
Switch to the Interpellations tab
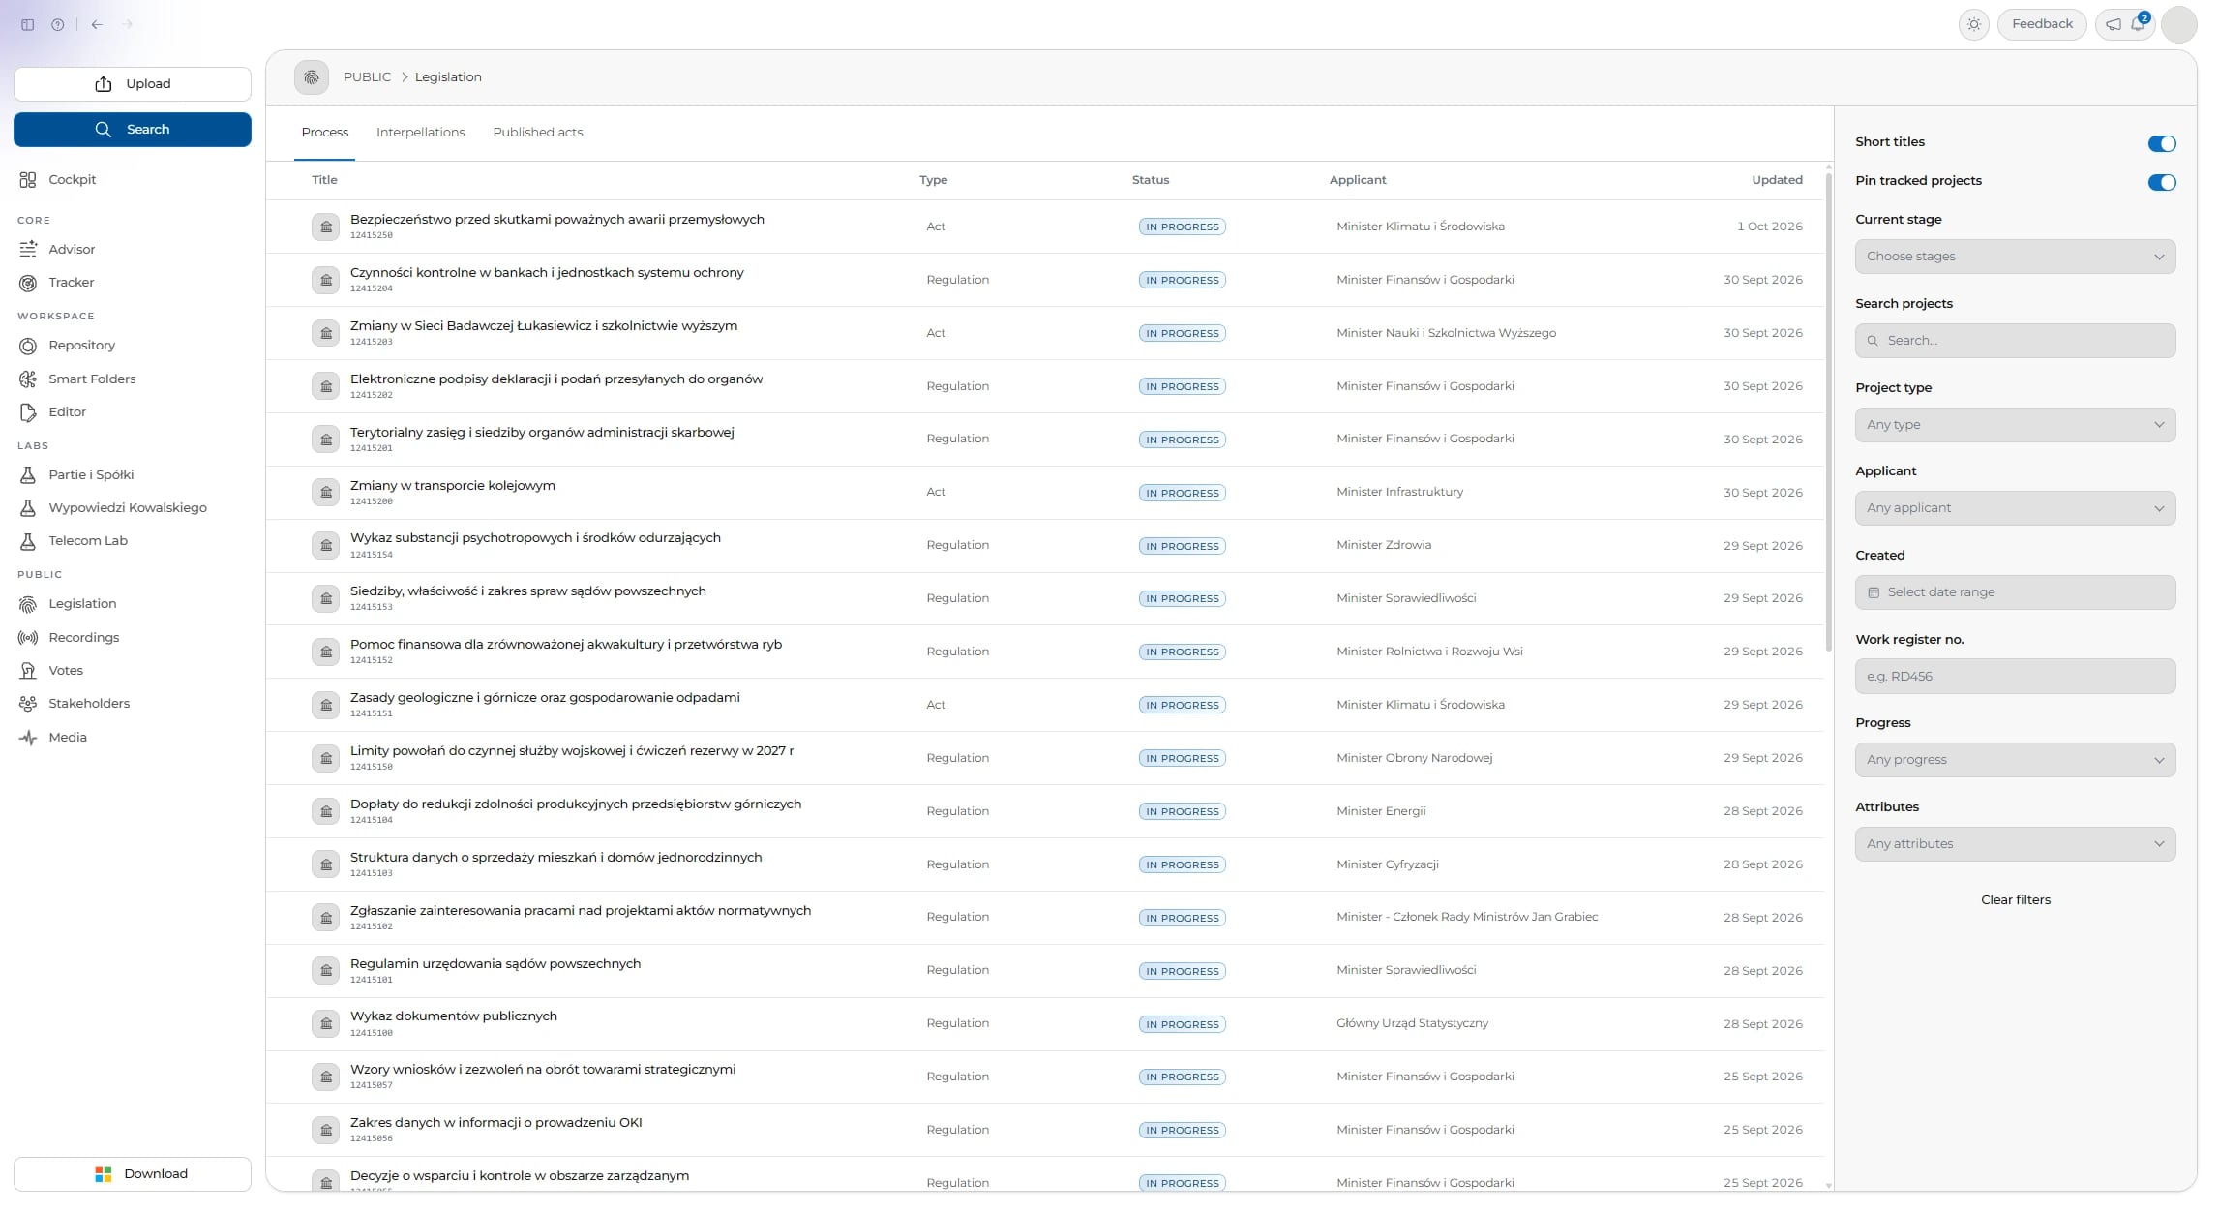[x=420, y=133]
